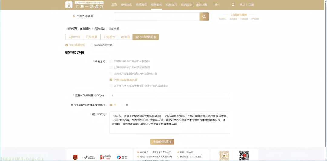Click the 政府网站找错 icon

tap(106, 157)
